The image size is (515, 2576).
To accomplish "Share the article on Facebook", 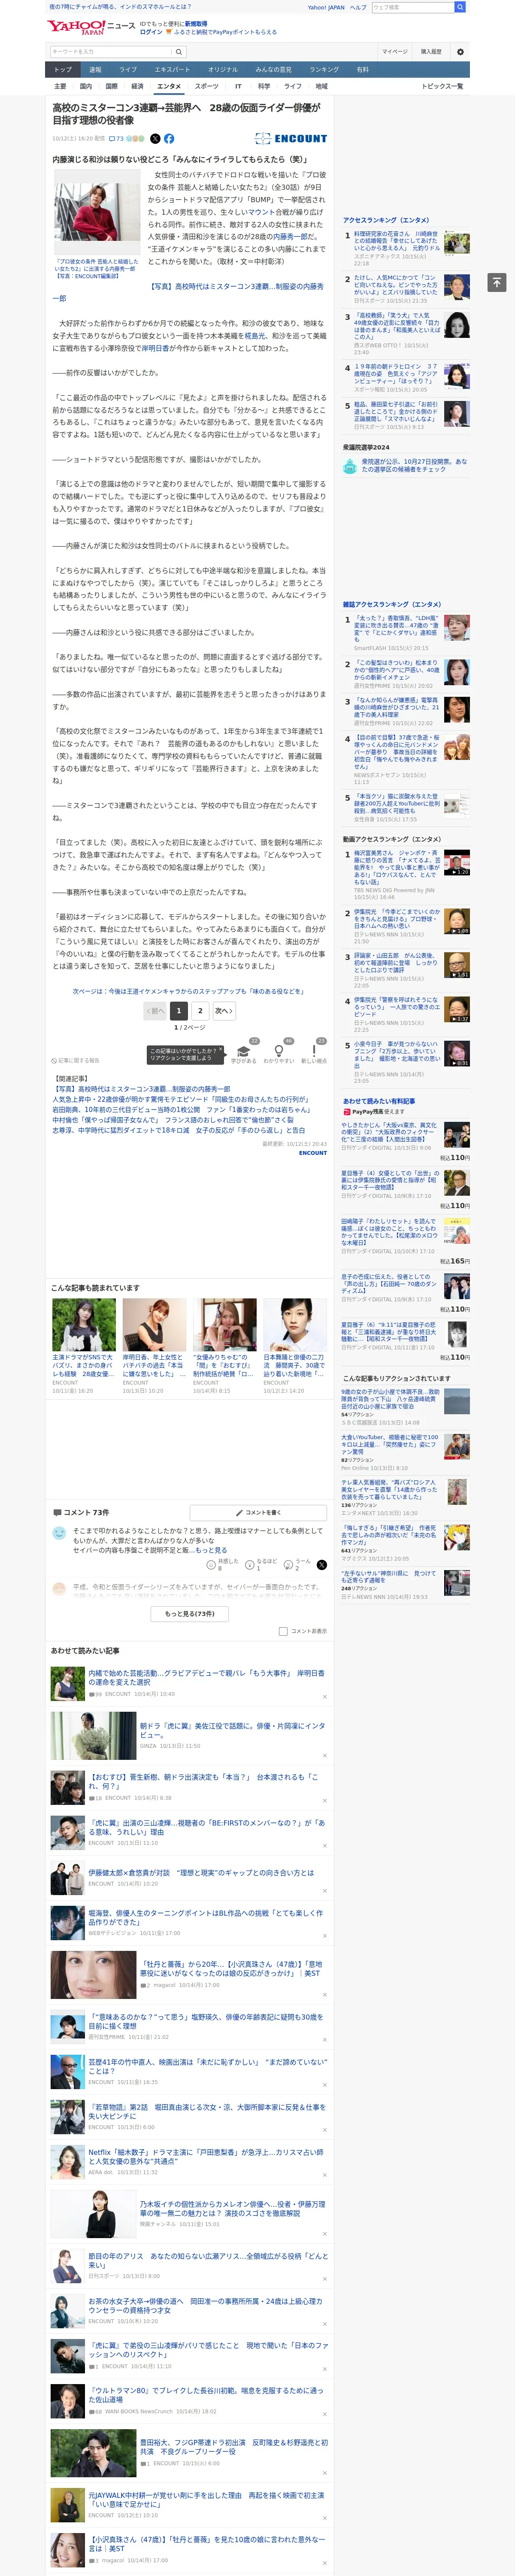I will (x=169, y=139).
